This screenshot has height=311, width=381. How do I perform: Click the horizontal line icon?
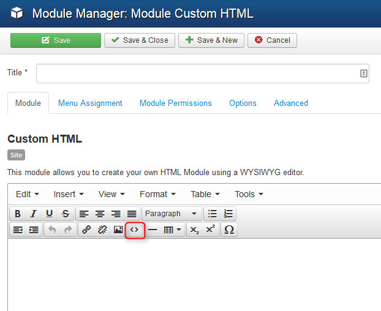pos(153,230)
